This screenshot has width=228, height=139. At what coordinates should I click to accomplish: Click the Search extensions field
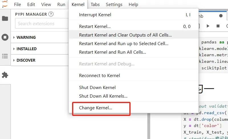41,24
